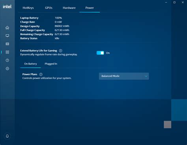The image size is (187, 145).
Task: Open notifications bell icon
Action: coord(7,136)
